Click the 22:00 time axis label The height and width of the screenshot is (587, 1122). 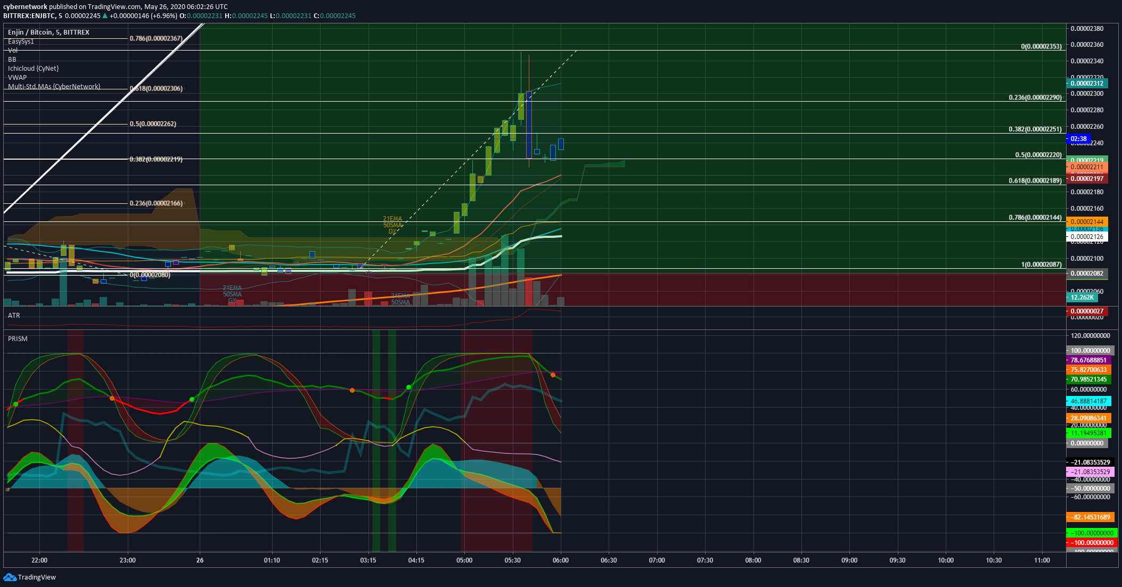[39, 560]
